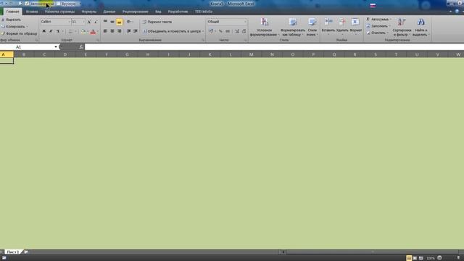Apply percent style

click(x=220, y=31)
